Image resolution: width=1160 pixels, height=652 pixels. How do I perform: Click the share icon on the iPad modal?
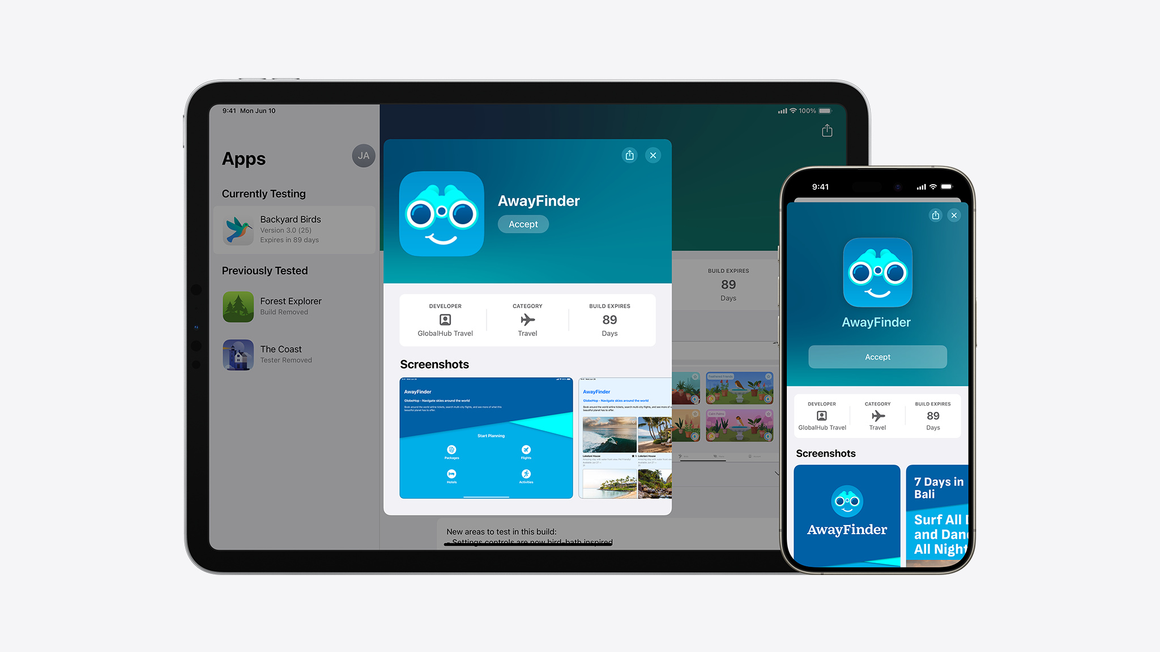(631, 155)
